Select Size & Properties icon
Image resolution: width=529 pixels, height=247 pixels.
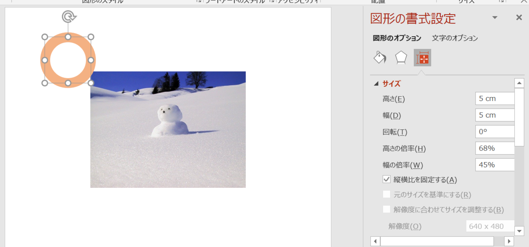[422, 58]
